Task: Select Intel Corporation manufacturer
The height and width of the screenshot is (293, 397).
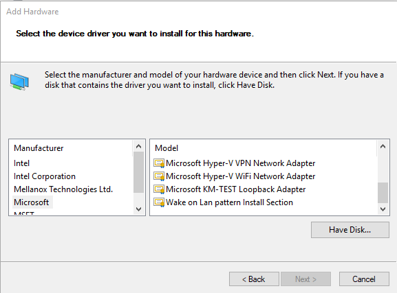Action: (45, 176)
